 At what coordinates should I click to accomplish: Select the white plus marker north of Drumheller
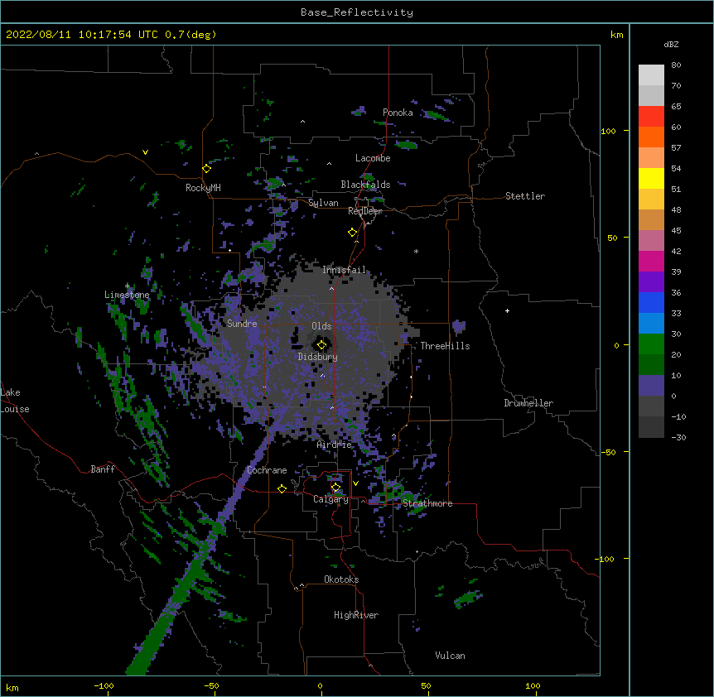[x=507, y=310]
